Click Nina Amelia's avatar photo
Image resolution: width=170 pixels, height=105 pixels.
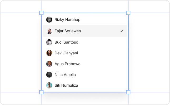(49, 75)
